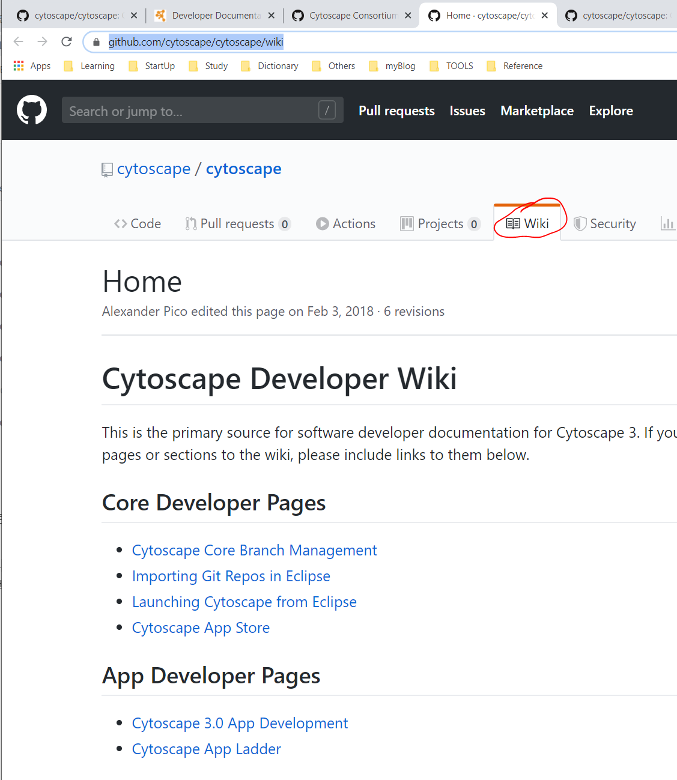Switch to first cytoscape/cytoscape browser tab
Screen dimensions: 677x780
coord(77,16)
